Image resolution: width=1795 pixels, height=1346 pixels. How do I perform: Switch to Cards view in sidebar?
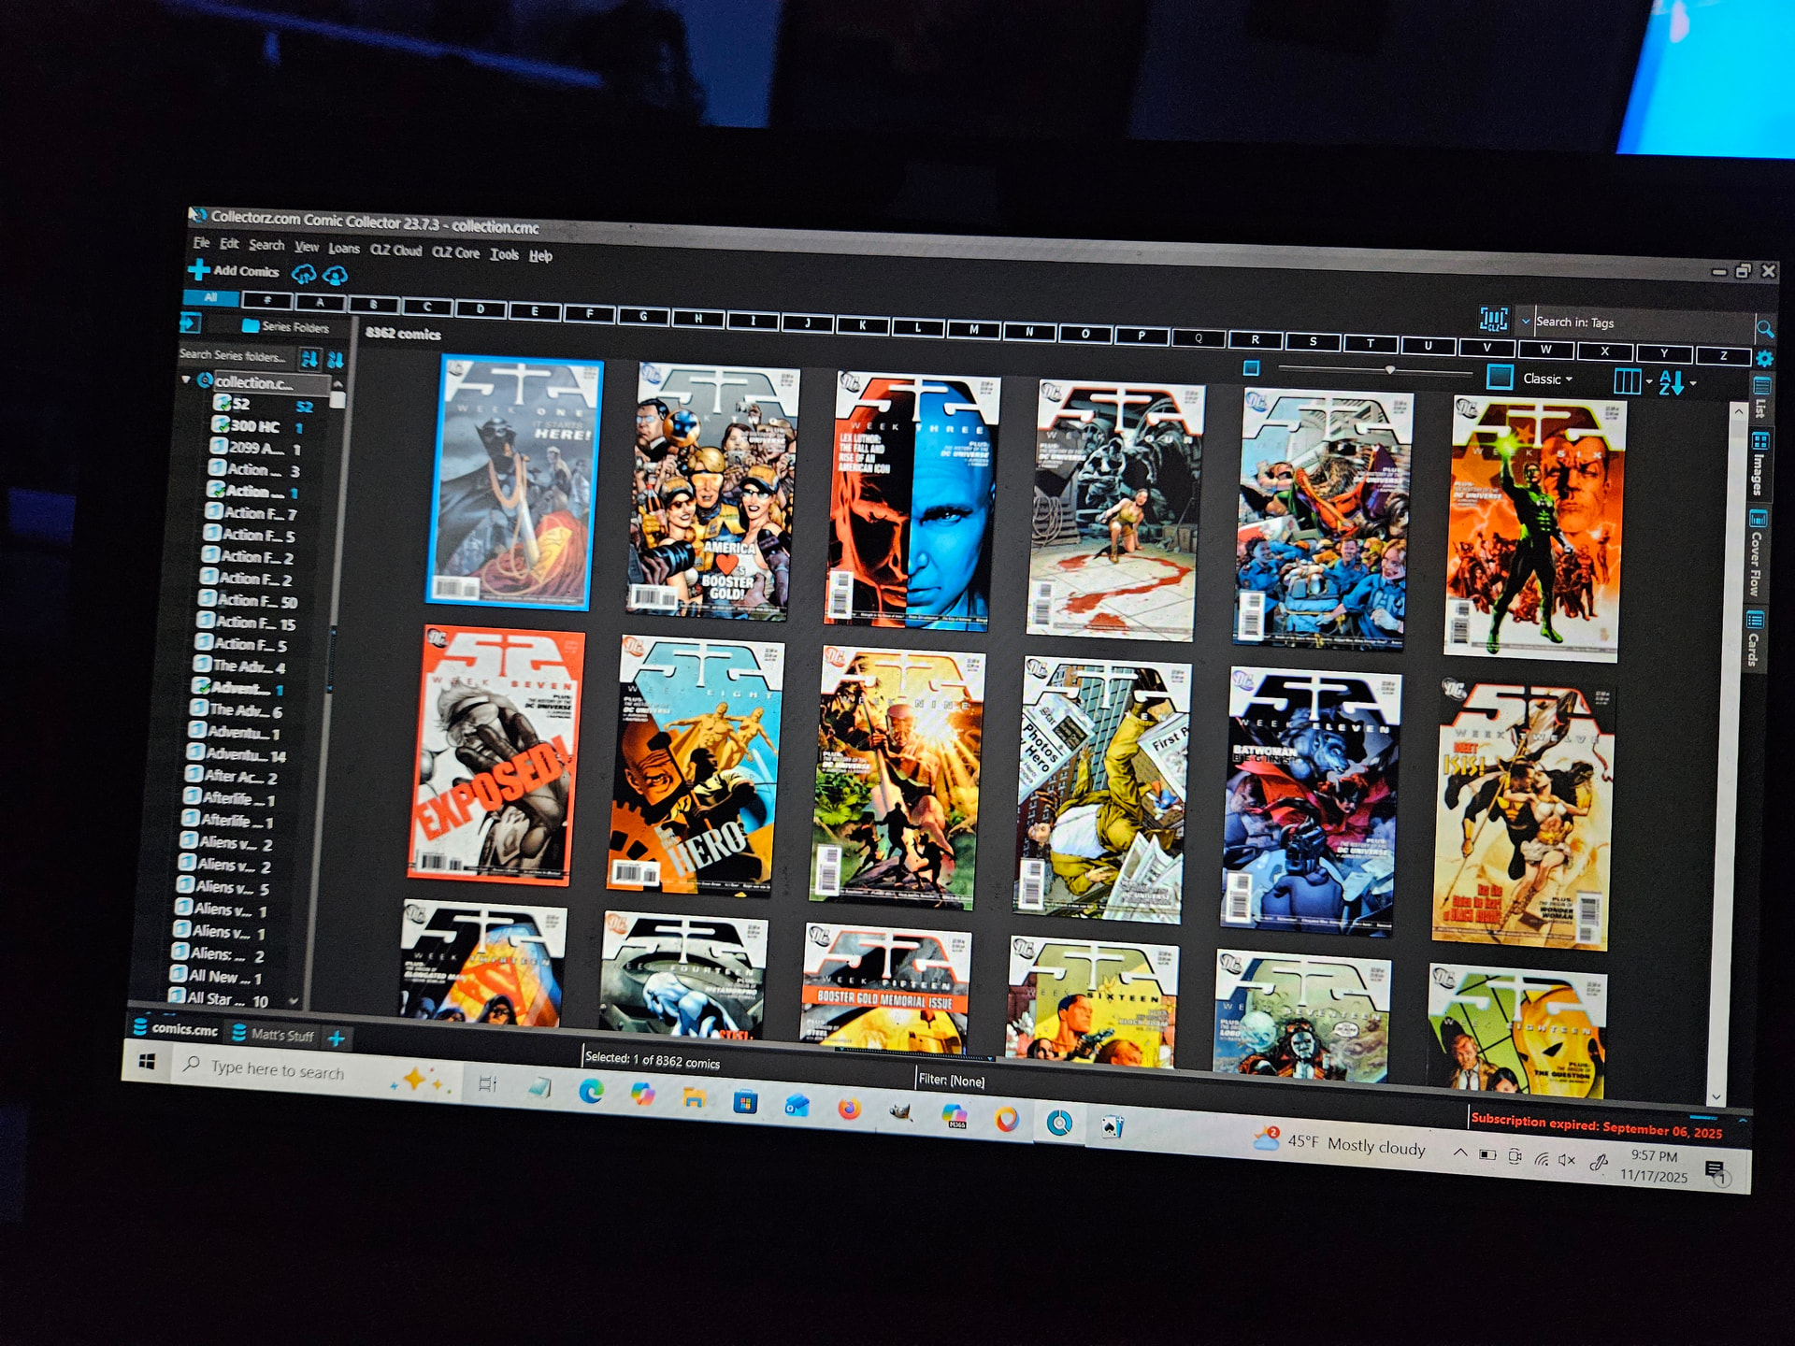(1754, 638)
